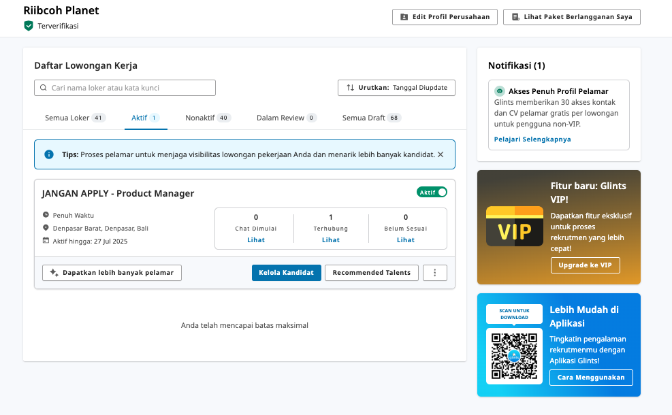Click the Kelola Kandidat button
The width and height of the screenshot is (672, 415).
pos(286,273)
